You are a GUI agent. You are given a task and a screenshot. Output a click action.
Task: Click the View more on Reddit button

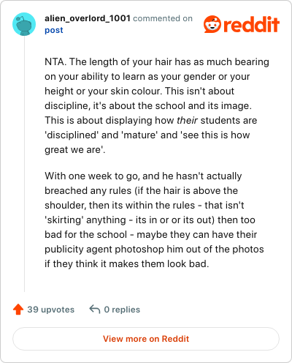click(x=146, y=339)
